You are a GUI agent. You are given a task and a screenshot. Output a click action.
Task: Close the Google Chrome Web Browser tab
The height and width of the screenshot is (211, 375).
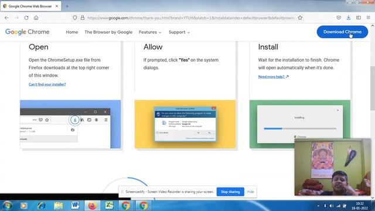coord(57,6)
